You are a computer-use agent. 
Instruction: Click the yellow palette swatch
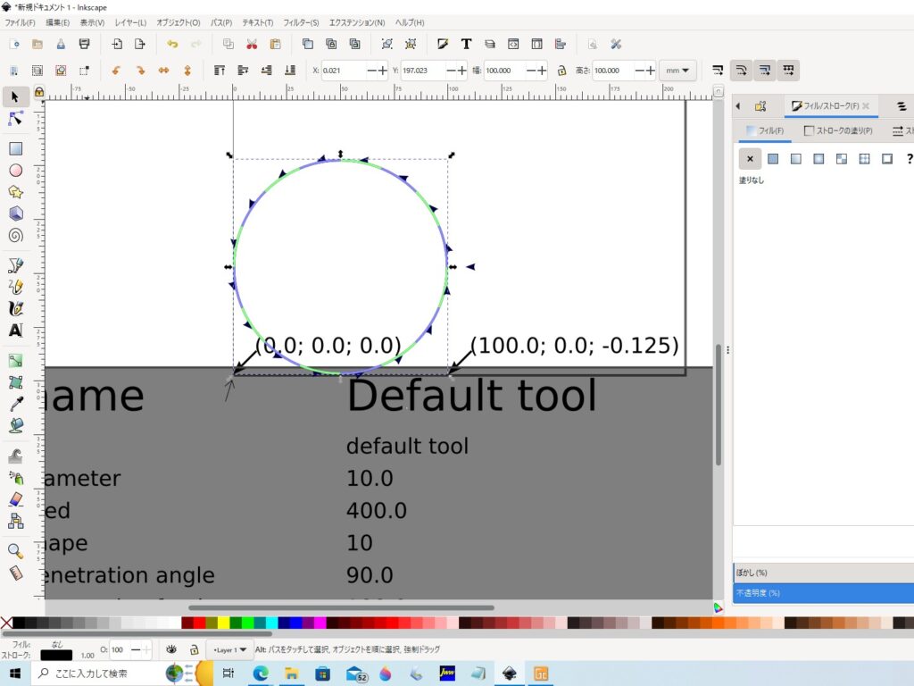pyautogui.click(x=224, y=623)
